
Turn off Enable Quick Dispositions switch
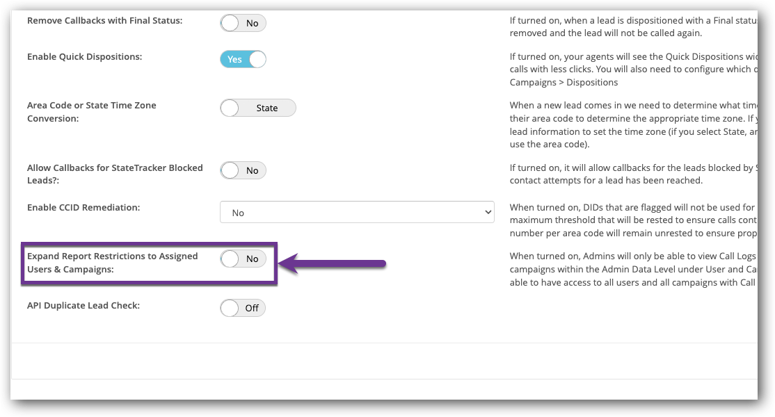pos(243,59)
